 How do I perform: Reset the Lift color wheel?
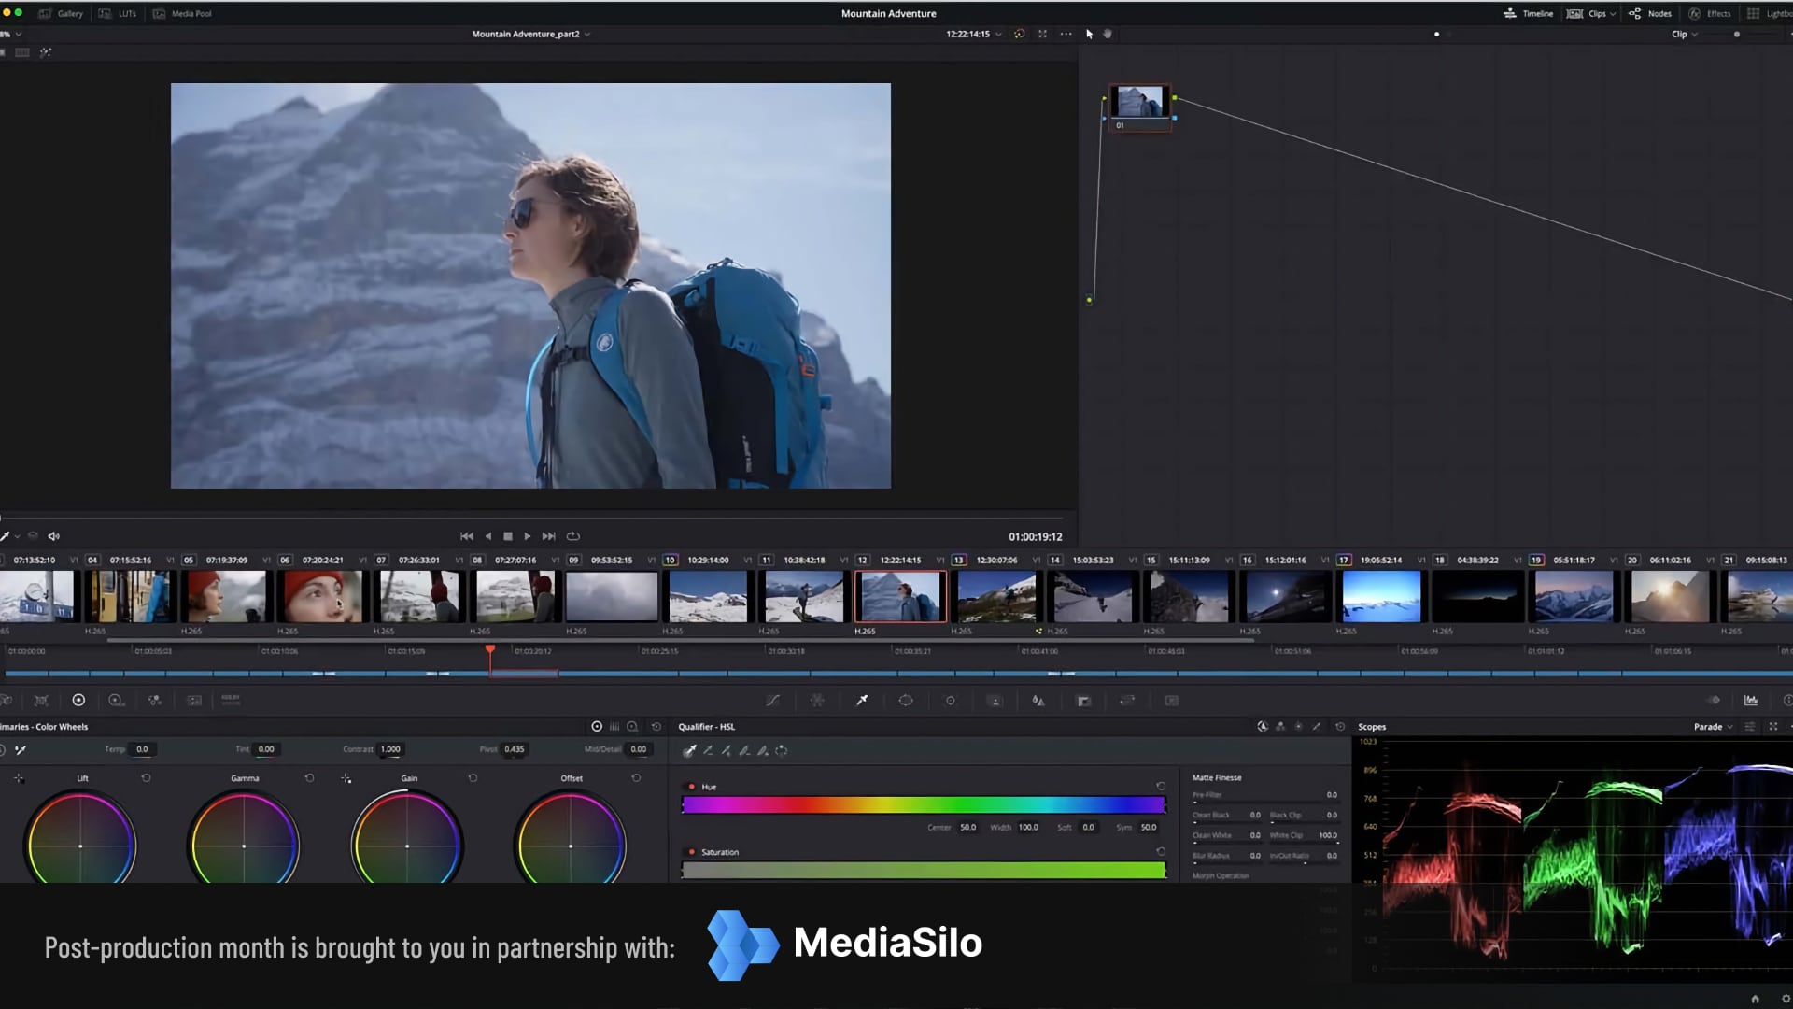[146, 778]
